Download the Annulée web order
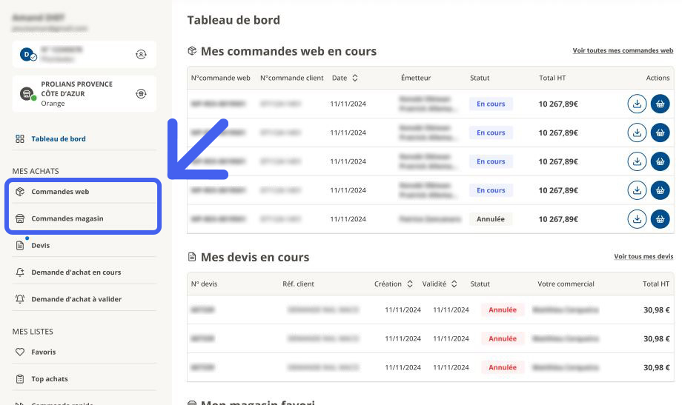 pyautogui.click(x=637, y=219)
